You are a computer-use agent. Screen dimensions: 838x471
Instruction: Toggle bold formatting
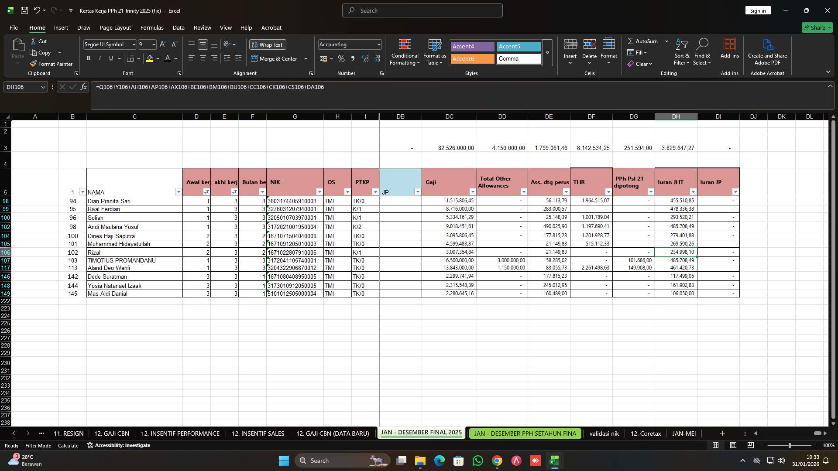[88, 58]
